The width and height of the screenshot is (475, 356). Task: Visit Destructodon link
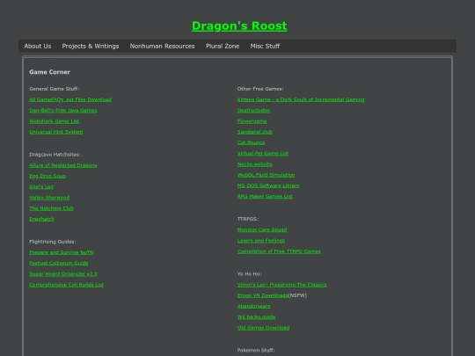coord(253,111)
